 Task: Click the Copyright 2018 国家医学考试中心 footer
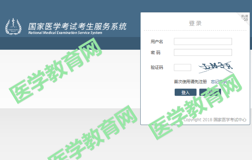click(x=215, y=120)
